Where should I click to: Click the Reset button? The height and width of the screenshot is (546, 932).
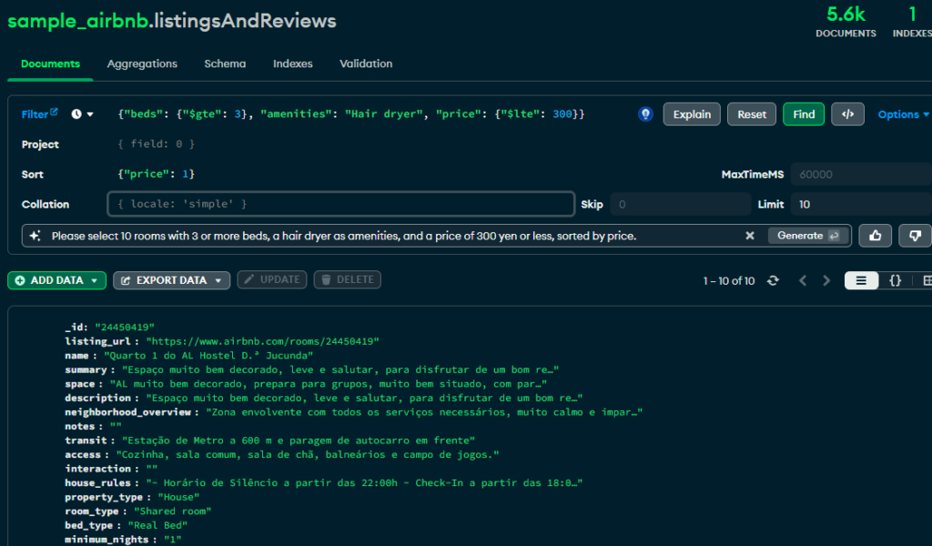pyautogui.click(x=752, y=114)
